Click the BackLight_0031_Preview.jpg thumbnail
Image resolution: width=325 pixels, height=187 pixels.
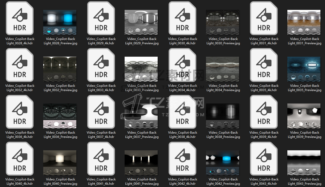[304, 22]
